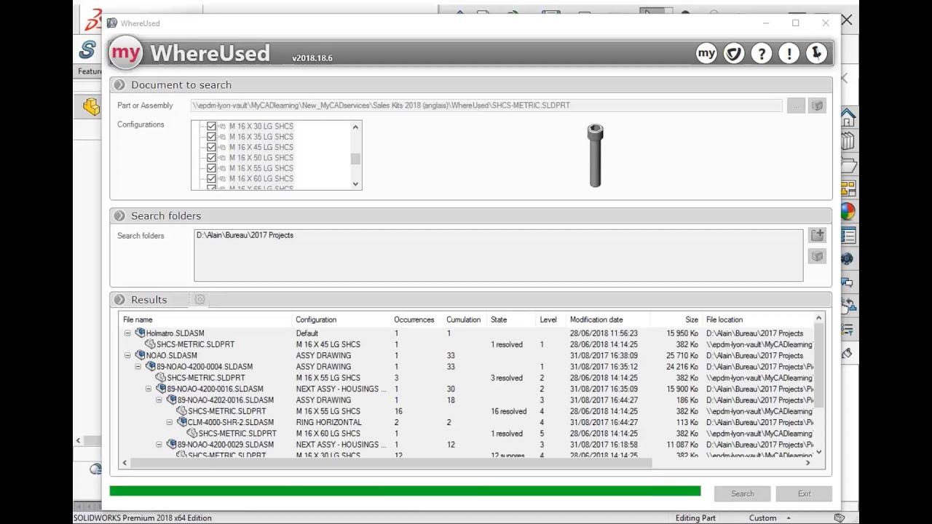Uncheck M 16 X 30 LG SHCS configuration

(211, 127)
